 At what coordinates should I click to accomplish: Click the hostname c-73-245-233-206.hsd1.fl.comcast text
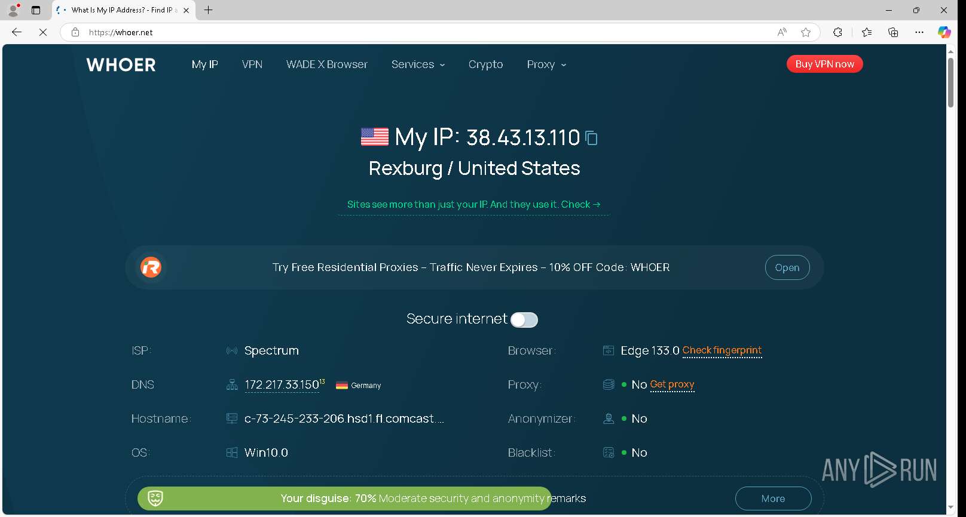point(344,418)
